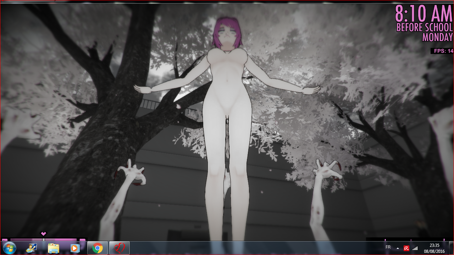The width and height of the screenshot is (454, 255).
Task: Select the red heart game taskbar icon
Action: tap(119, 248)
